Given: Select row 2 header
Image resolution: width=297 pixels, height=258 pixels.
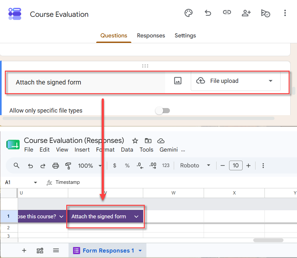Looking at the screenshot, I should (x=9, y=228).
